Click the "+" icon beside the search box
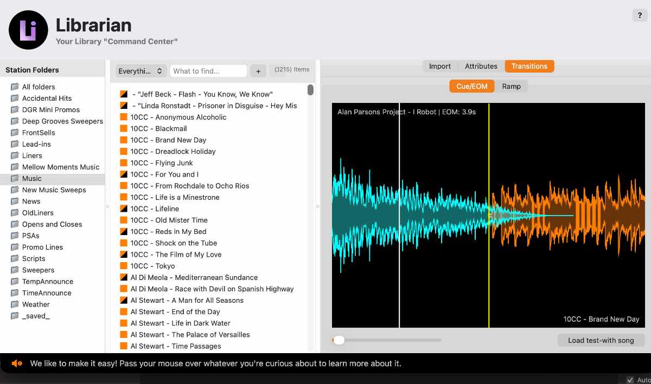The height and width of the screenshot is (384, 651). [x=258, y=71]
